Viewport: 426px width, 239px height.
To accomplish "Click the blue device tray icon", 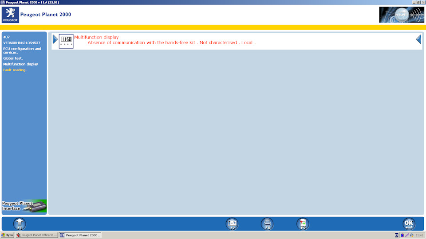I will click(x=402, y=235).
